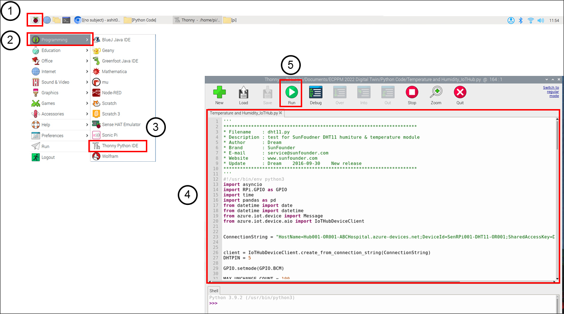Expand the Education submenu arrow
Screen dimensions: 564x314
click(x=87, y=50)
